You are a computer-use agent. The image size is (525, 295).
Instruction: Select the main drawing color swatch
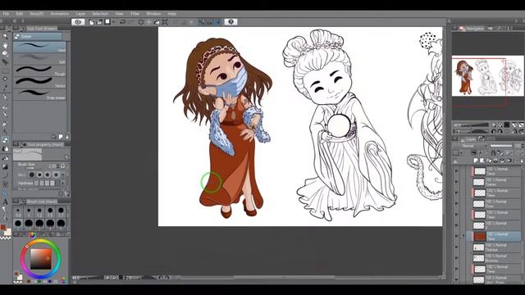pyautogui.click(x=3, y=227)
